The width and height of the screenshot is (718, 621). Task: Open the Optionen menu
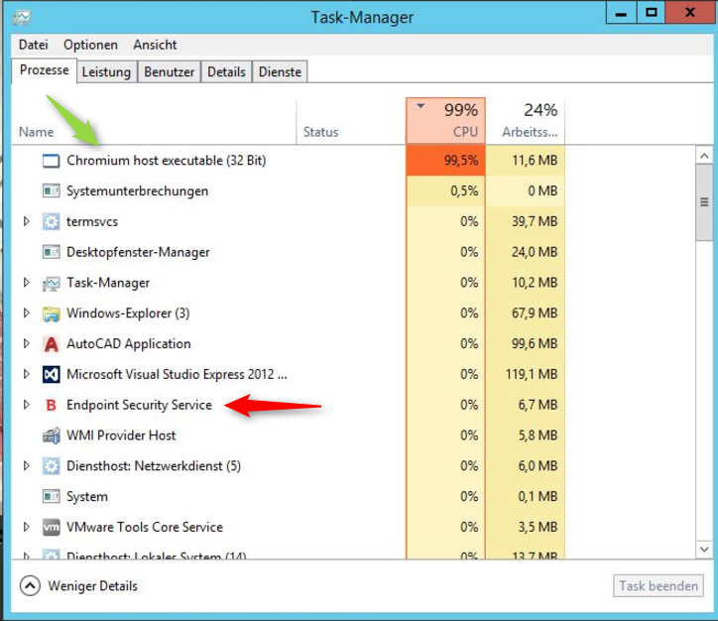point(90,45)
